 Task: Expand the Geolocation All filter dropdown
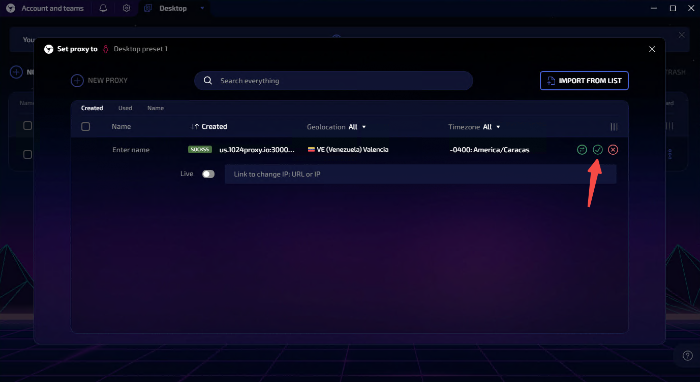363,127
